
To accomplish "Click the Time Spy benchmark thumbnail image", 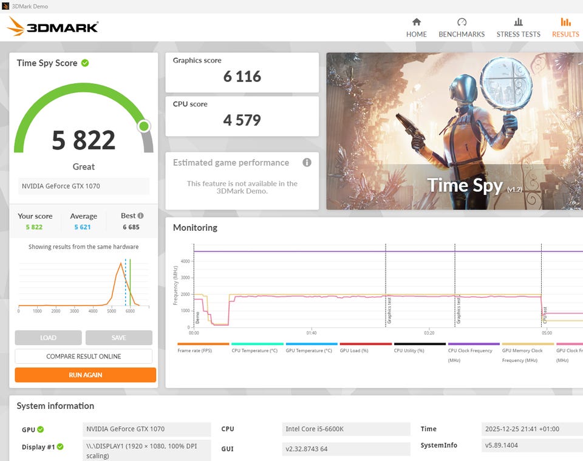I will (x=454, y=131).
